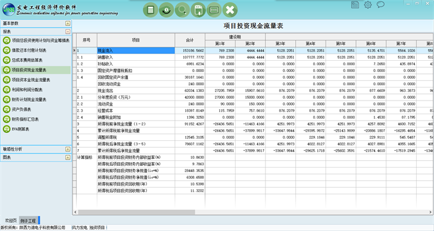434x231 pixels.
Task: Click the application logo at top left
Action: pyautogui.click(x=9, y=9)
